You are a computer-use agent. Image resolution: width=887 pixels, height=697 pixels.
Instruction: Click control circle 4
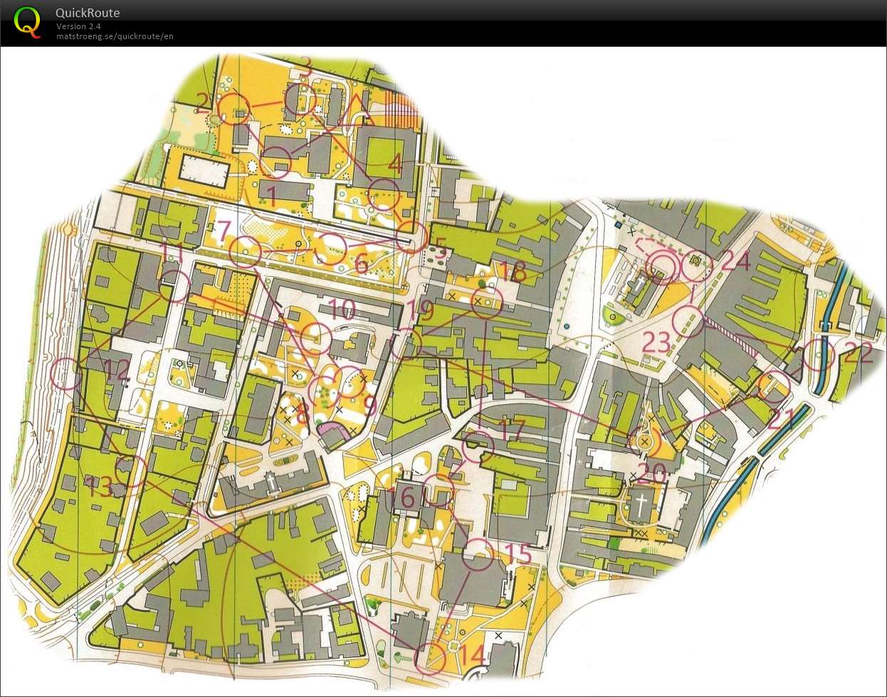coord(384,194)
